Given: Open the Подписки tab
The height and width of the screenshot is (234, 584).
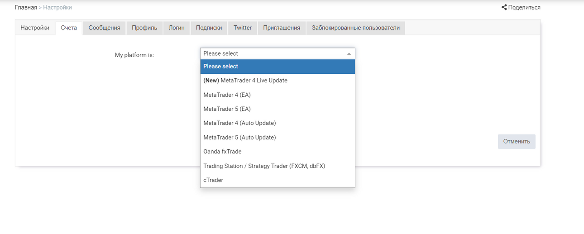Looking at the screenshot, I should coord(209,28).
